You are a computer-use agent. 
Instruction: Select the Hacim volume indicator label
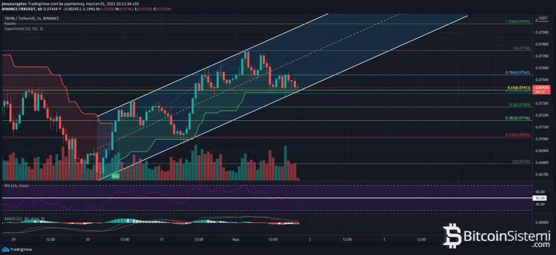pyautogui.click(x=9, y=24)
